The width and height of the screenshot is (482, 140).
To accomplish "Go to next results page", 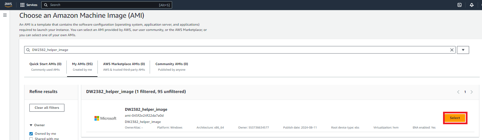I will pyautogui.click(x=471, y=92).
